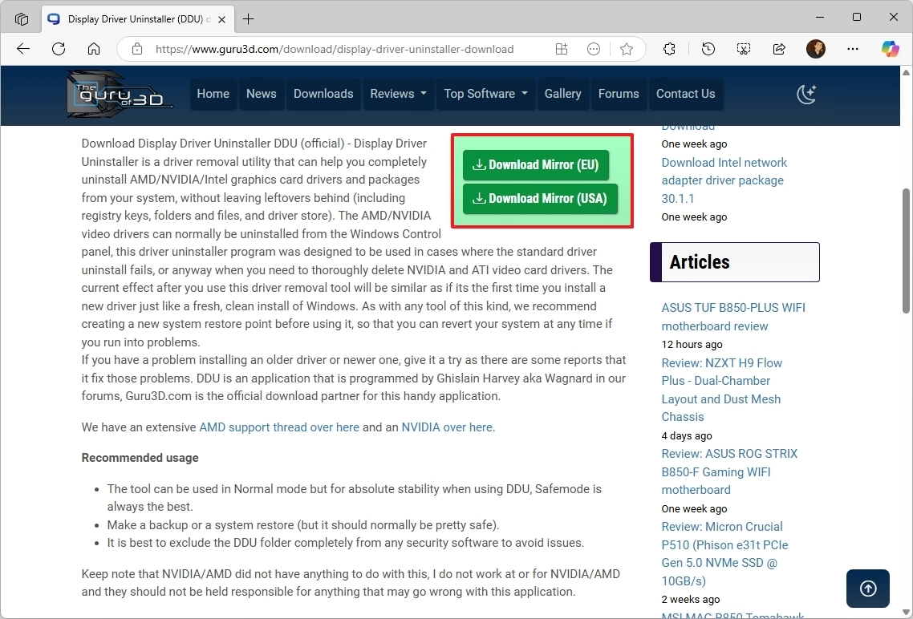Click the '12 hours ago' timestamp
Viewport: 913px width, 619px height.
692,345
